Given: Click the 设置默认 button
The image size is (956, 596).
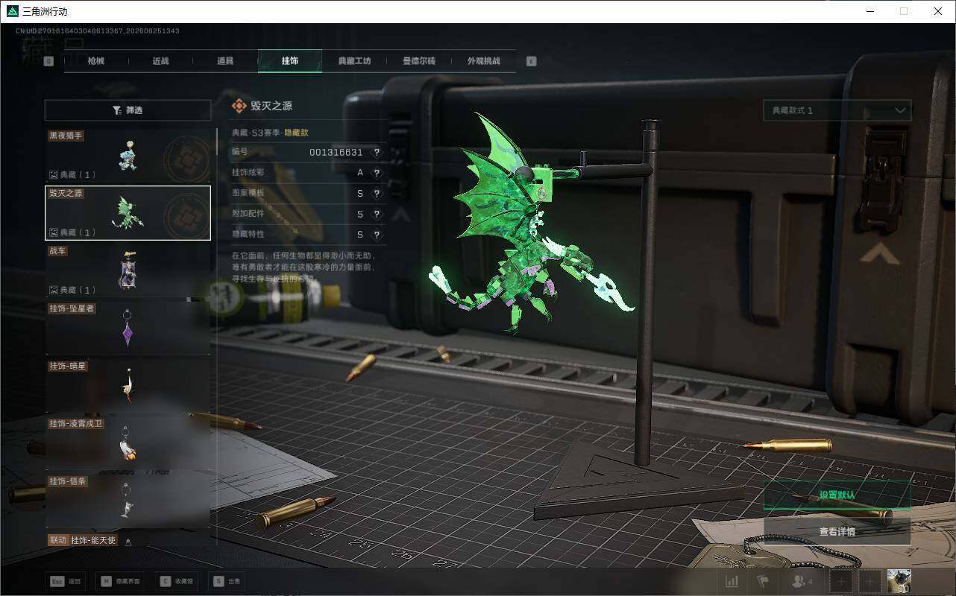Looking at the screenshot, I should (x=837, y=495).
